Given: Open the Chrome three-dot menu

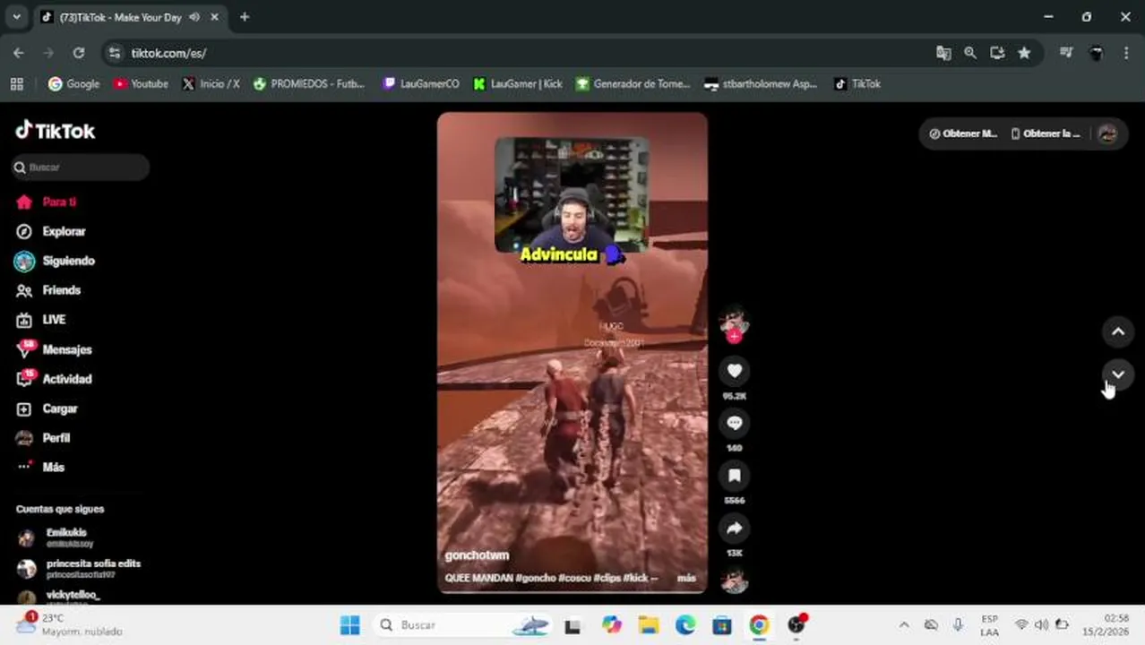Looking at the screenshot, I should pos(1126,53).
